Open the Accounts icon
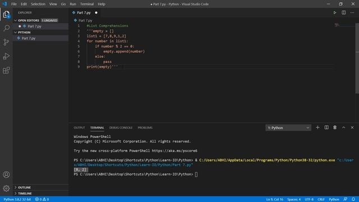This screenshot has width=359, height=202. pyautogui.click(x=6, y=175)
